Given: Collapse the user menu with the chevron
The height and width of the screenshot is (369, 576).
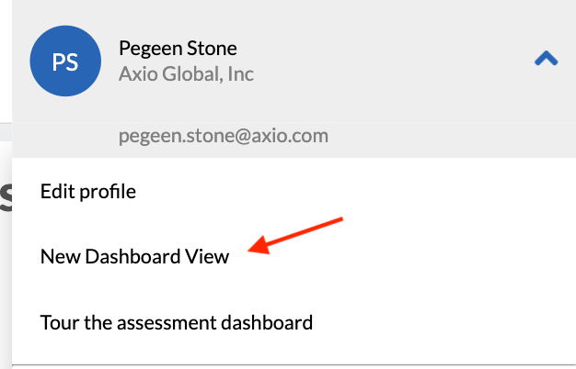Looking at the screenshot, I should tap(547, 60).
